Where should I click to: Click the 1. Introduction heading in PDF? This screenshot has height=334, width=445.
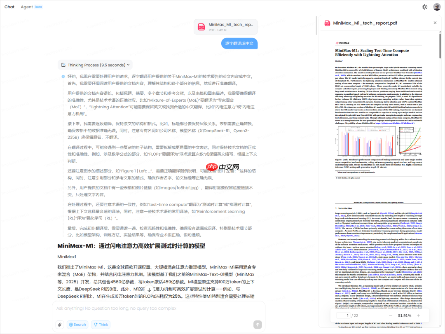pos(344,208)
